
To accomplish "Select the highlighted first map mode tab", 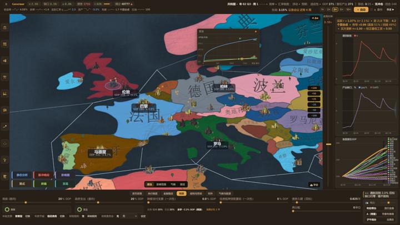I will click(x=149, y=184).
